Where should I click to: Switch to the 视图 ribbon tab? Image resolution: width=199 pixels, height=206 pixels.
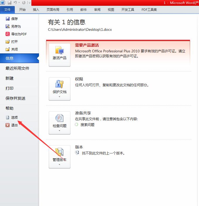[x=111, y=9]
